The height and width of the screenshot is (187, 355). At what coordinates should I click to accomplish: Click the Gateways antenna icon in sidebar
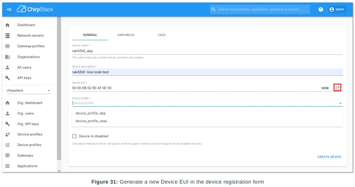8,155
